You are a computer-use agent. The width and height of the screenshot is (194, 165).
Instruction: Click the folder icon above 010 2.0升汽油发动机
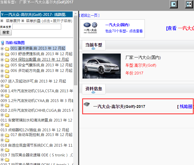click(7, 105)
